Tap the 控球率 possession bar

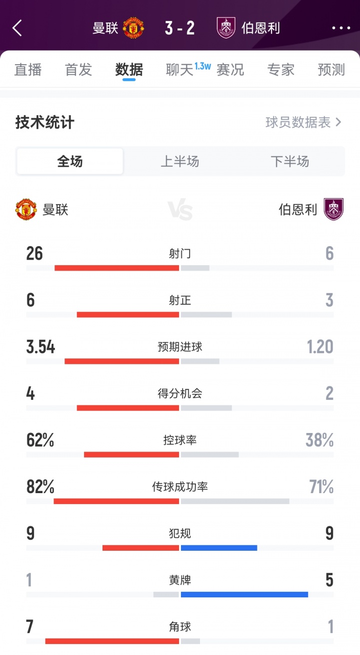click(x=180, y=455)
